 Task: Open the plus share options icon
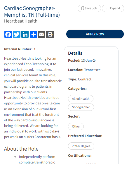[x=33, y=35]
